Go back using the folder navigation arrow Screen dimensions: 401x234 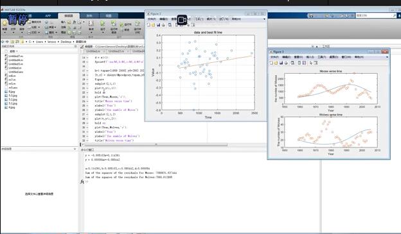point(3,41)
